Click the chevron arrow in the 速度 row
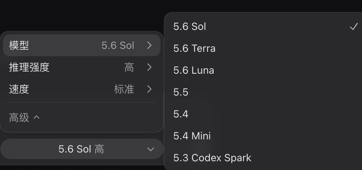Viewport: 362px width, 170px height. pos(149,89)
